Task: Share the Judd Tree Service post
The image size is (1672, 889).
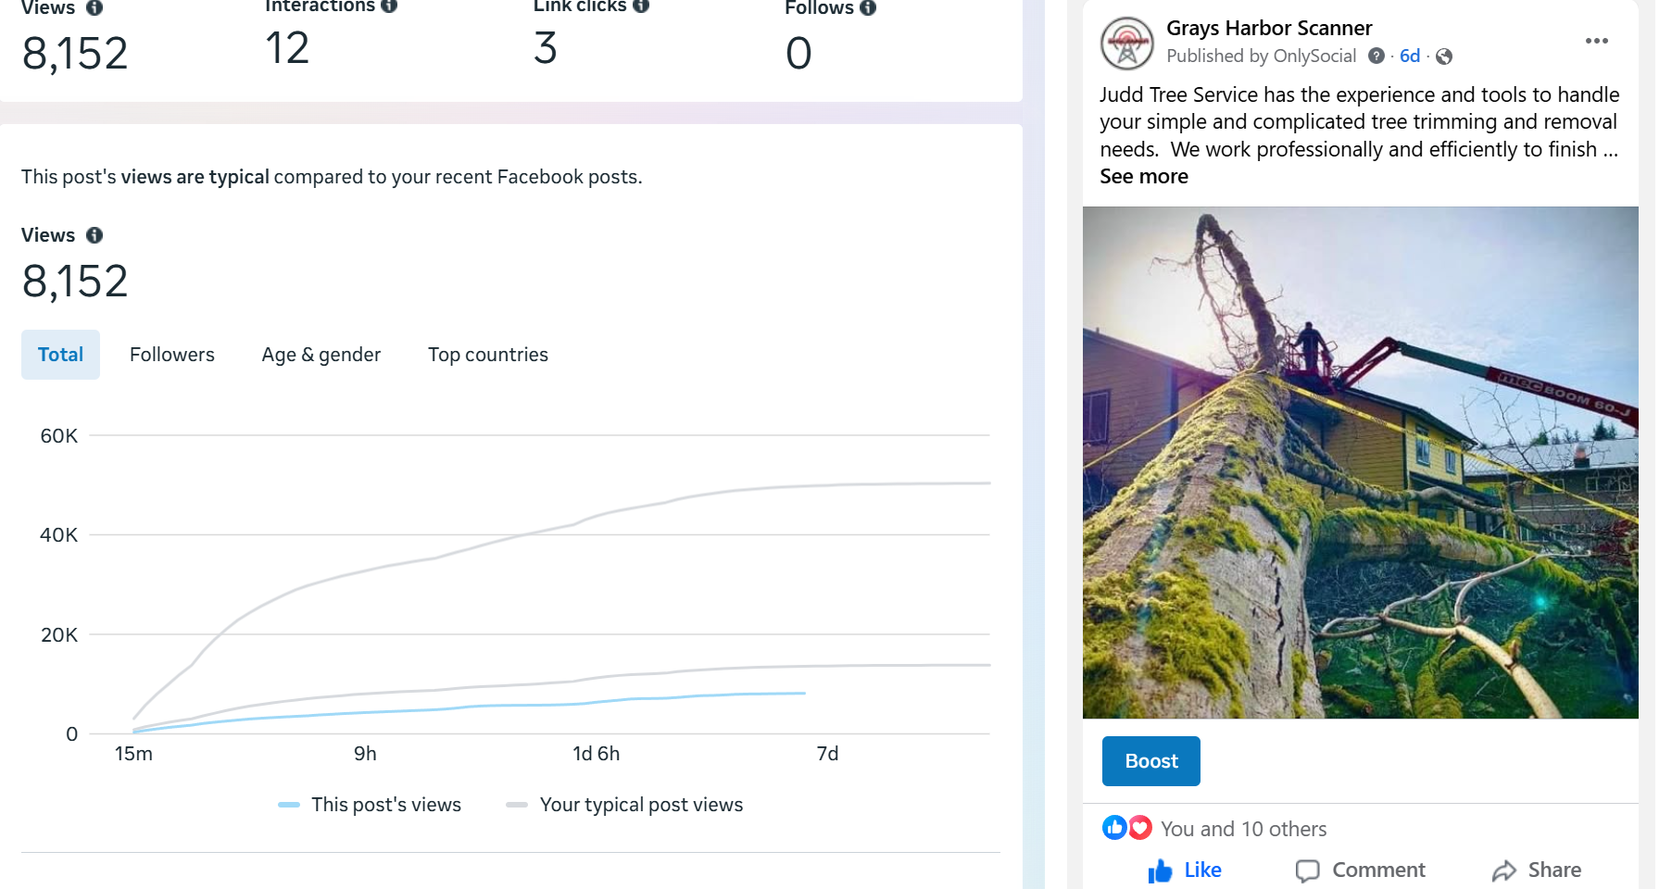Action: (1536, 870)
